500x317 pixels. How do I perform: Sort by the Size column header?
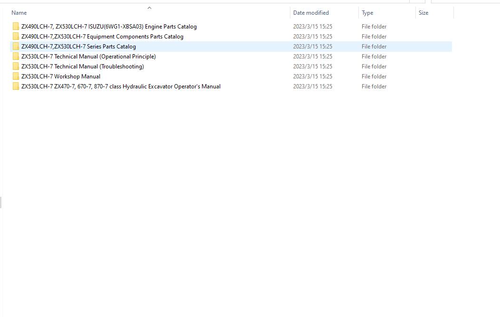point(423,13)
